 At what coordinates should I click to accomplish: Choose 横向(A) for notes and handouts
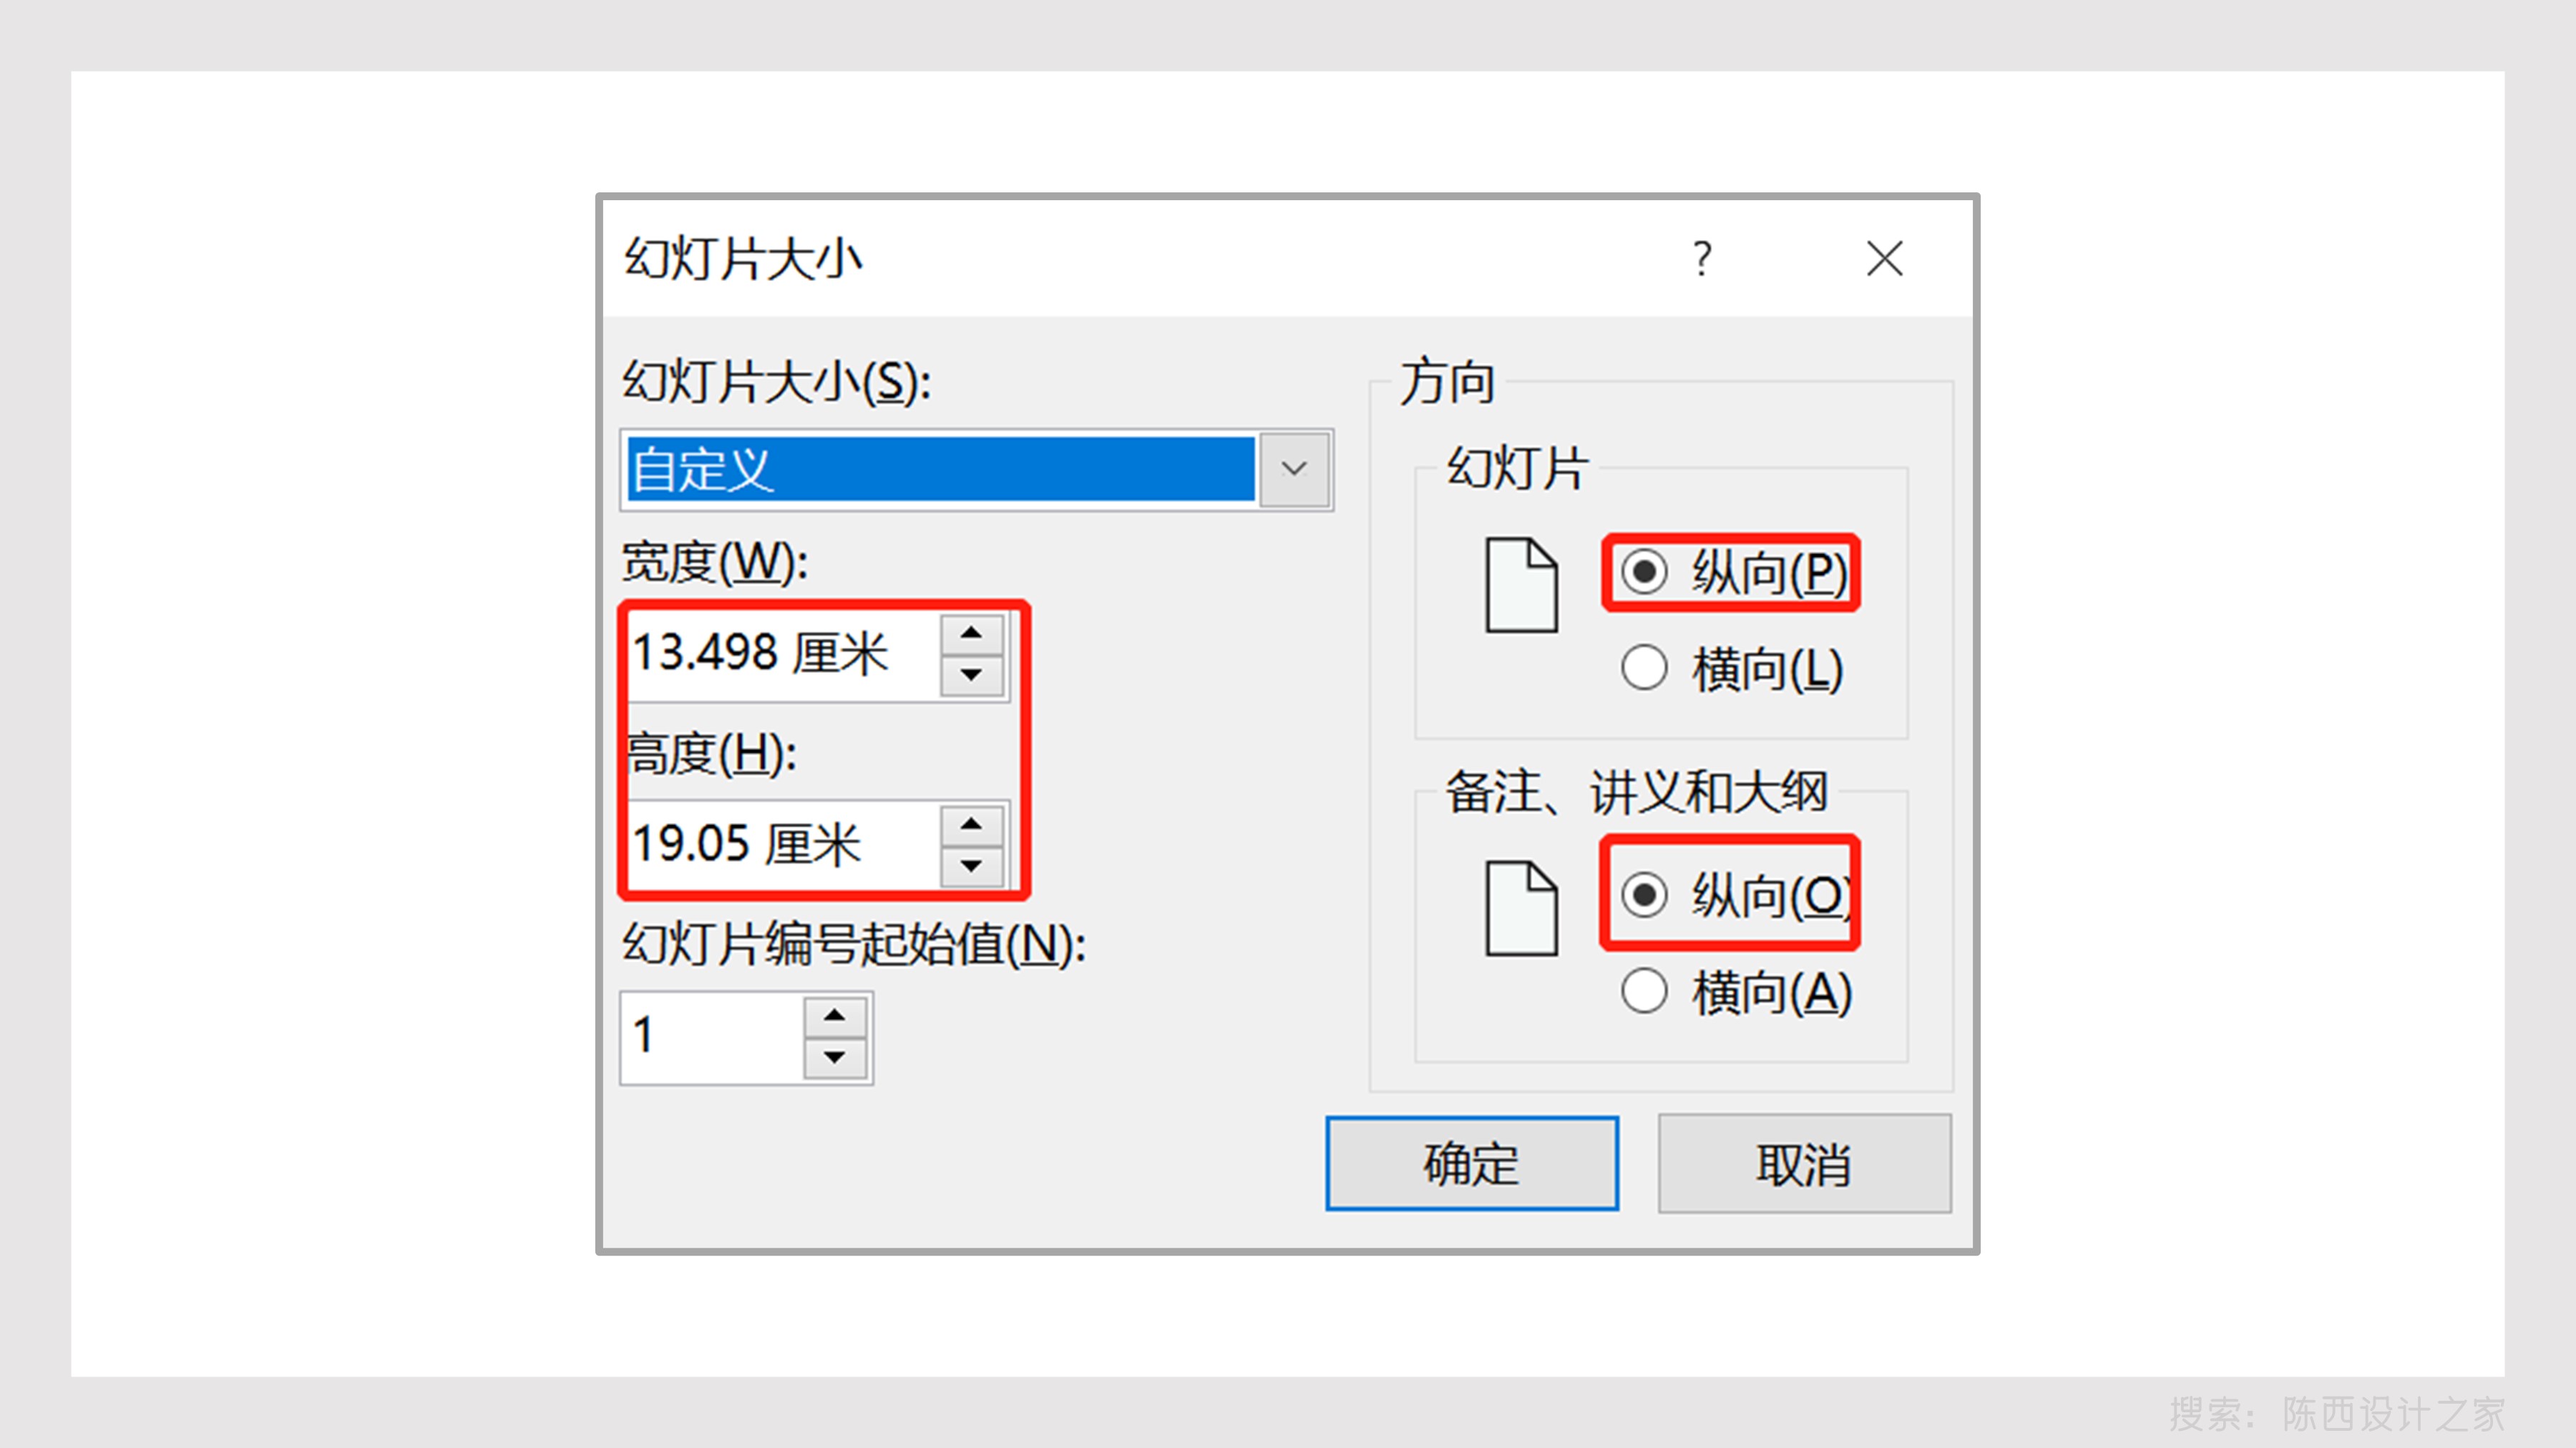coord(1737,993)
